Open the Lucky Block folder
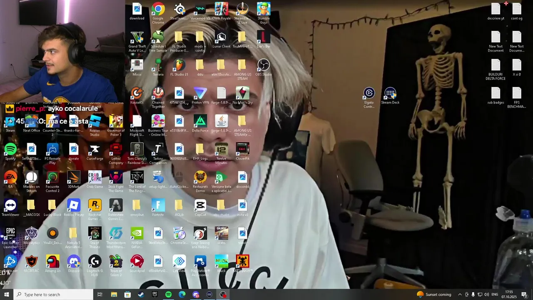This screenshot has height=300, width=533. (52, 207)
